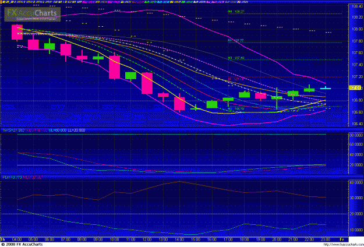
Task: Click the 30.0000 scale label in bottom panel
Action: tap(356, 198)
